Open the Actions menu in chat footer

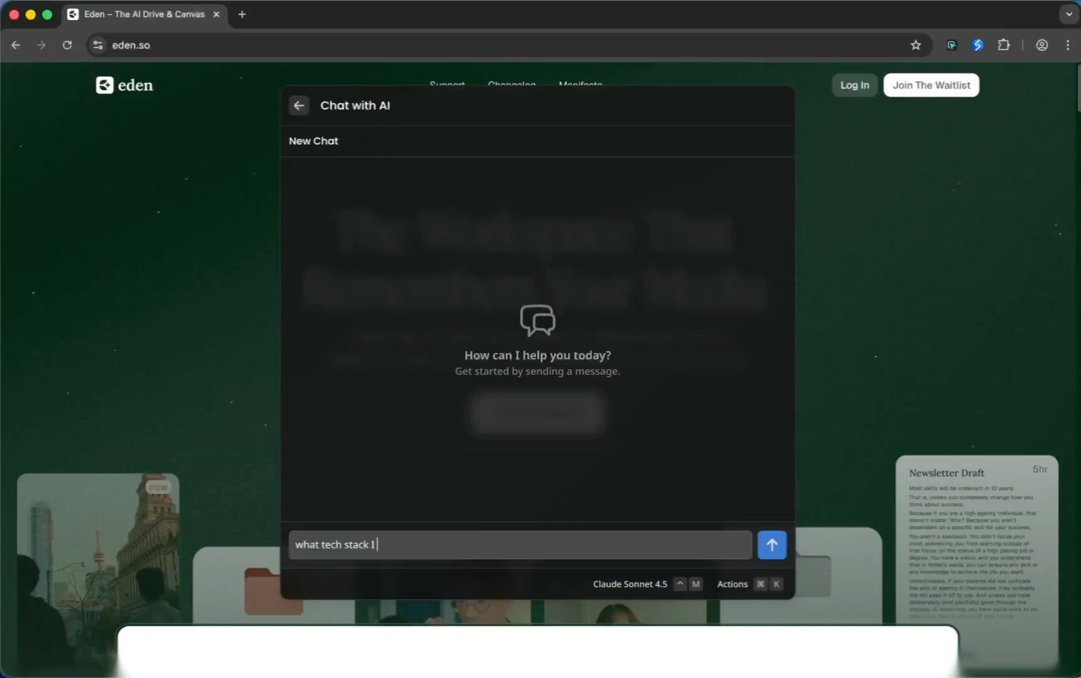coord(732,584)
